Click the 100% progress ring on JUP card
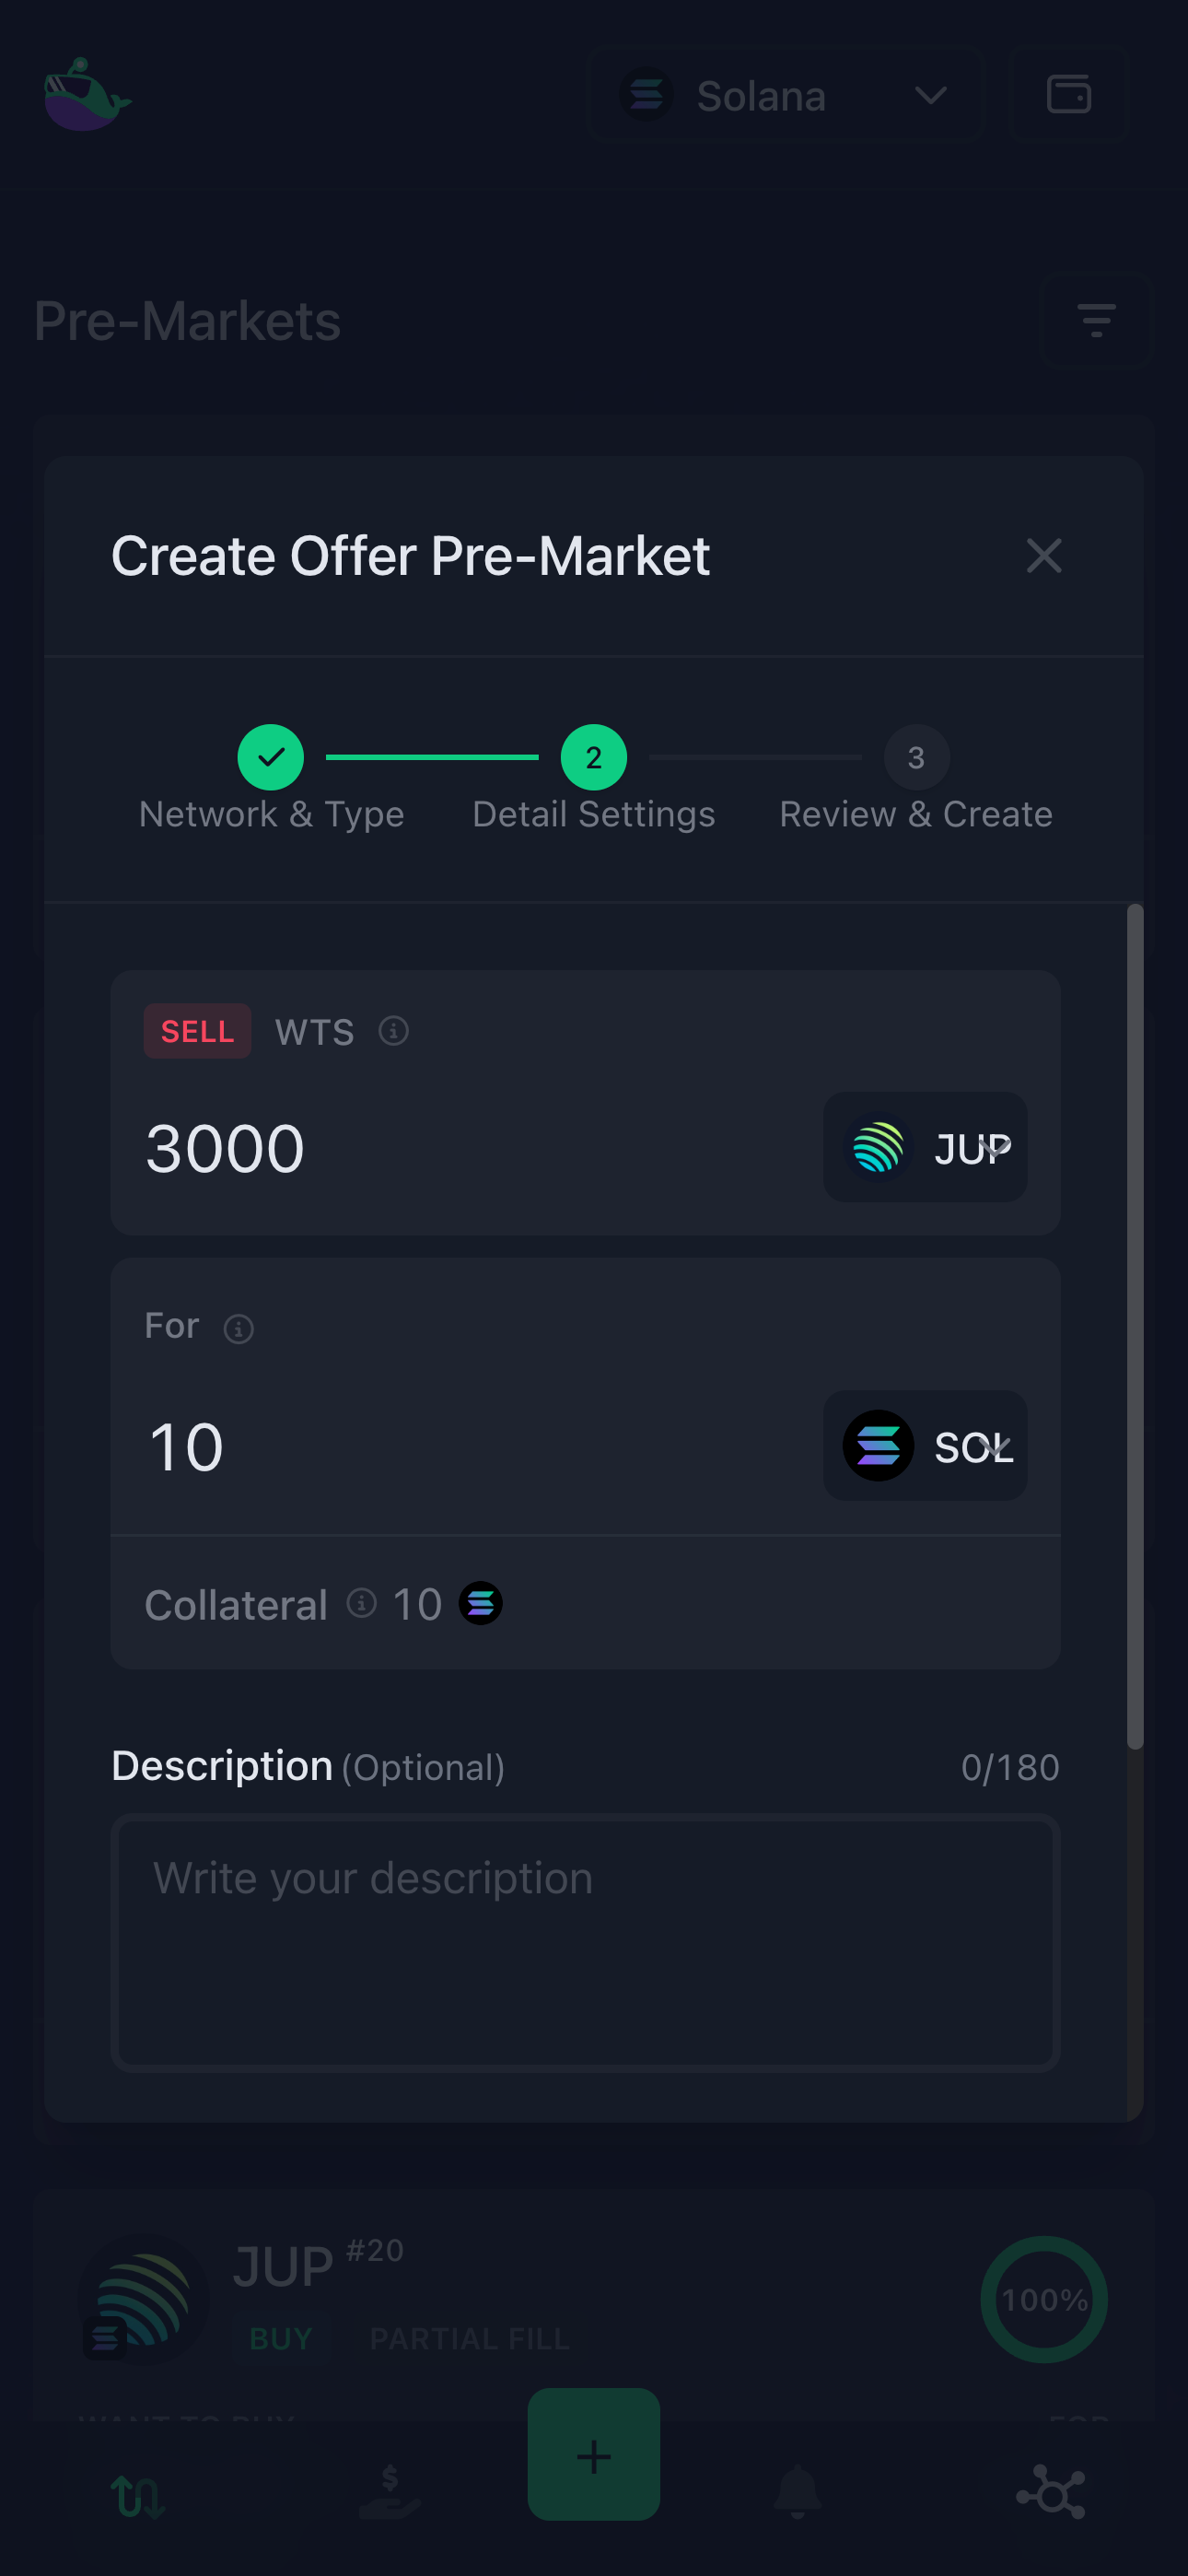 click(x=1044, y=2300)
